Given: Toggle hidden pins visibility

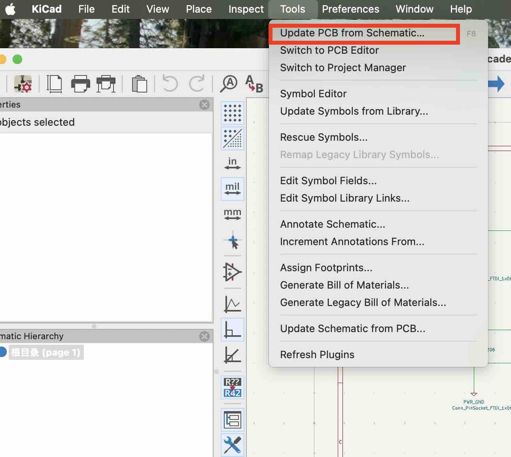Looking at the screenshot, I should point(233,272).
